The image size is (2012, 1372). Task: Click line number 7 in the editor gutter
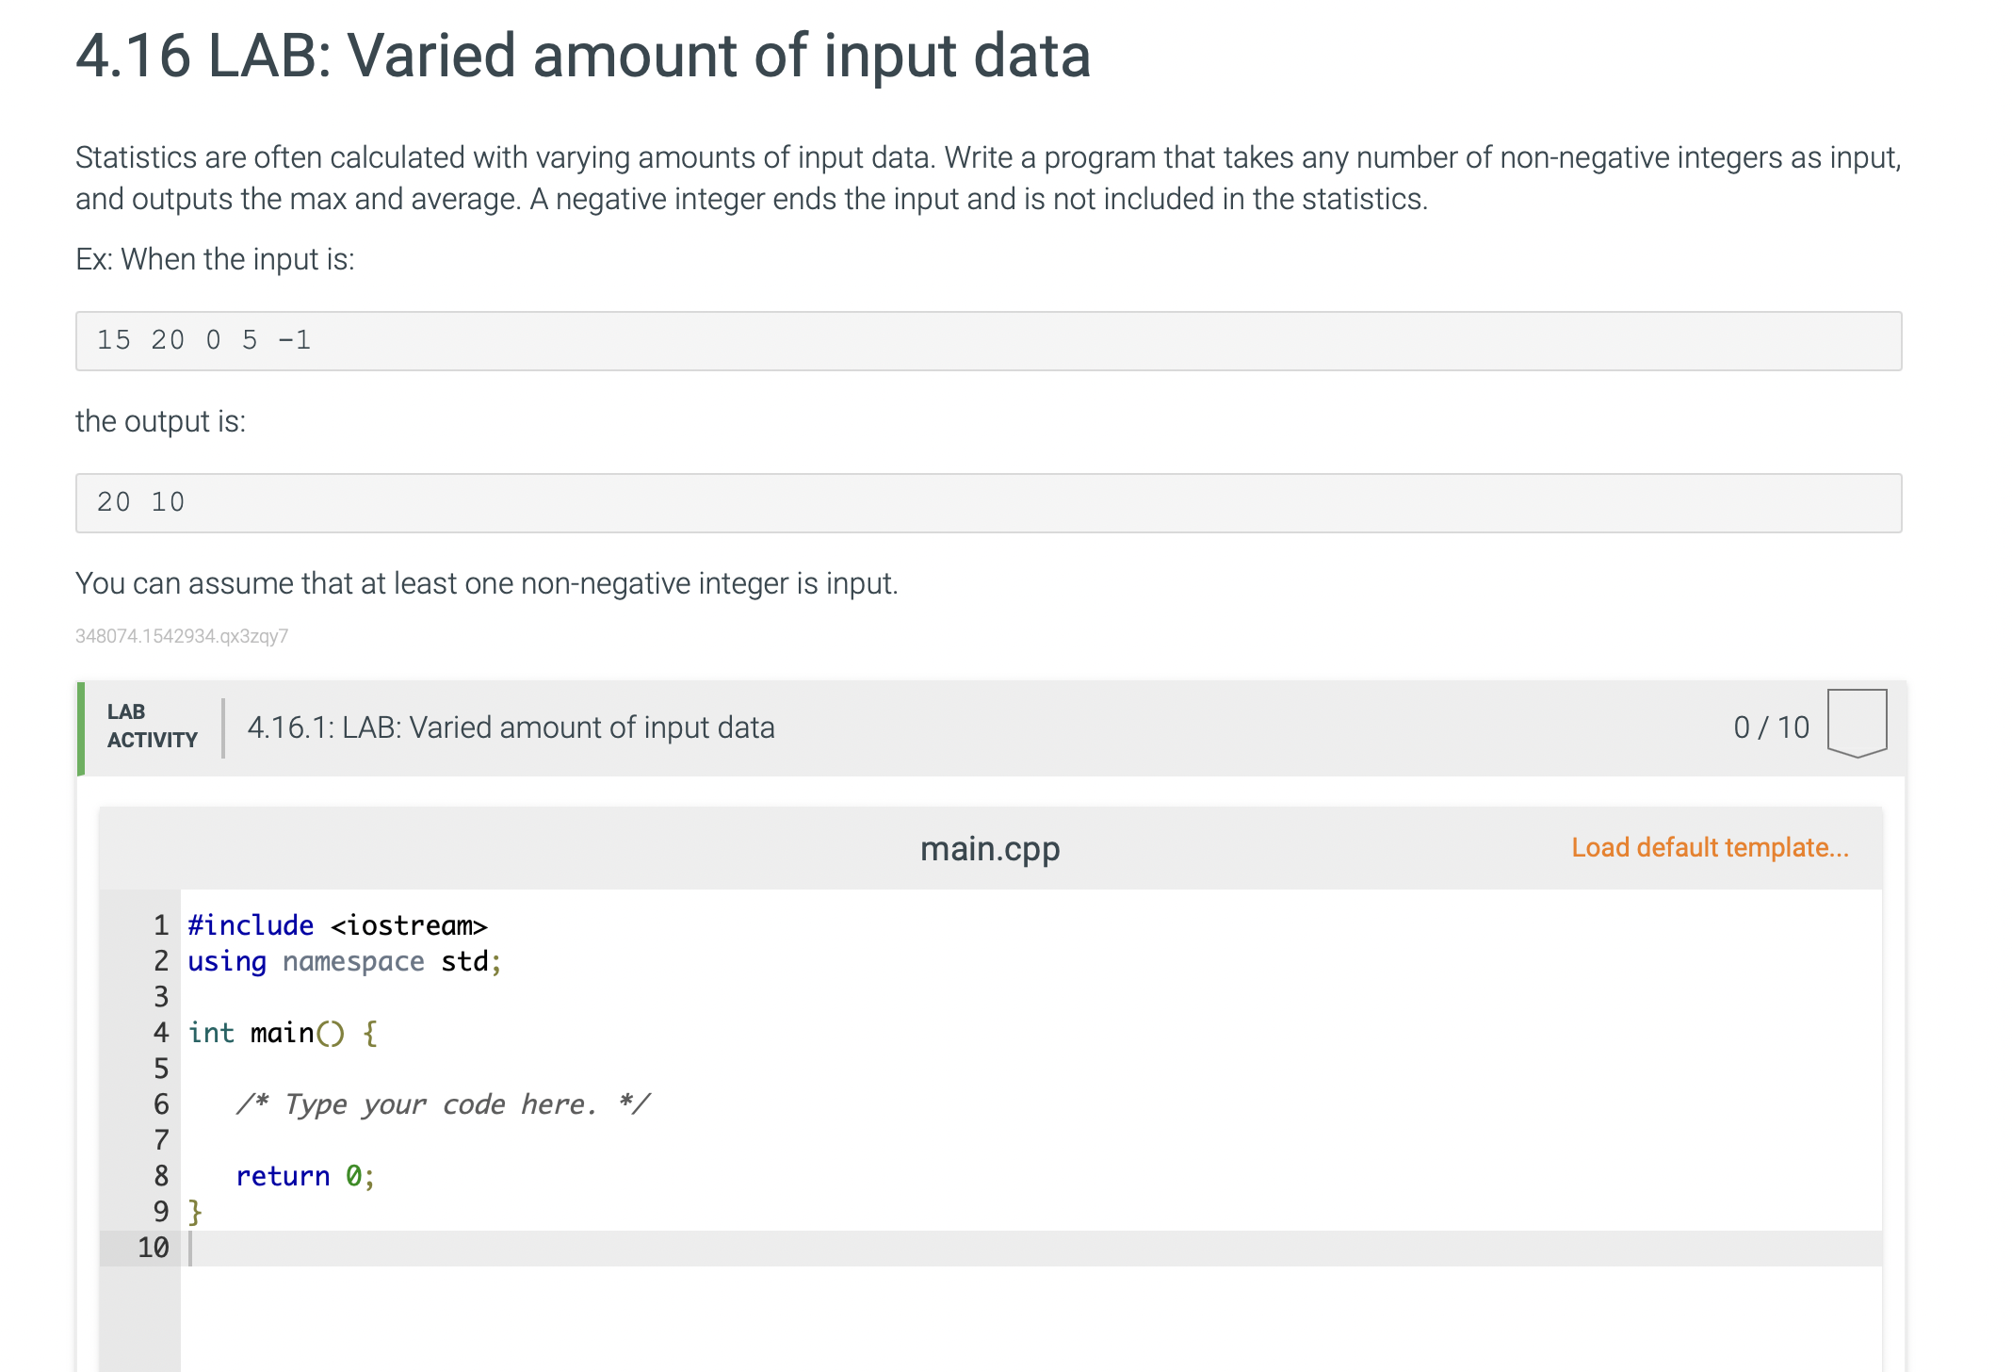click(x=161, y=1140)
